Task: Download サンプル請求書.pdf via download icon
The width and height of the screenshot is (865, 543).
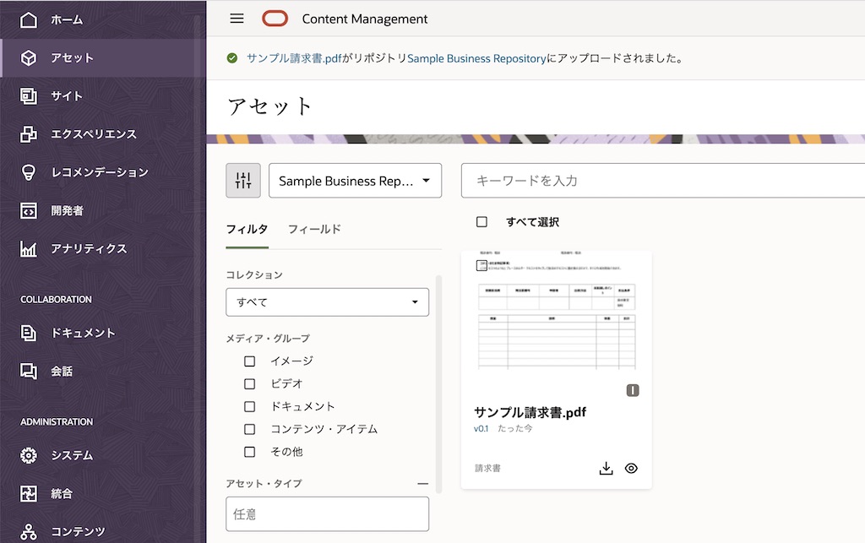Action: point(606,468)
